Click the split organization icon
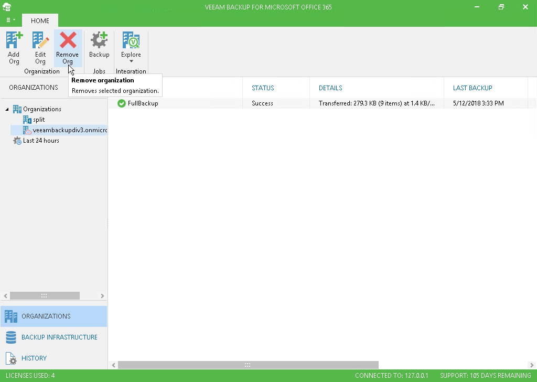537x382 pixels. pyautogui.click(x=27, y=120)
